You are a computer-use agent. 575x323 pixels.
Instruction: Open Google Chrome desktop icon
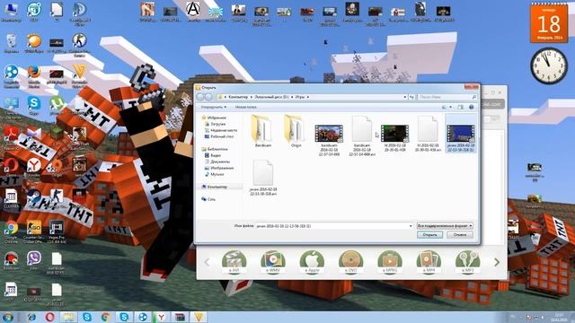[11, 231]
